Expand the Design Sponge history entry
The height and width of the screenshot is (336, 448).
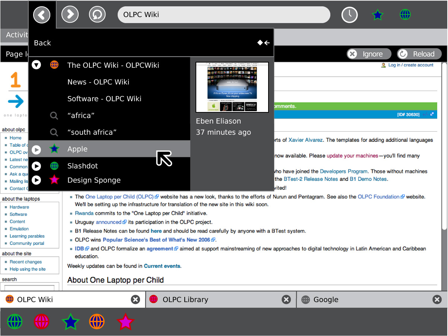pyautogui.click(x=36, y=180)
